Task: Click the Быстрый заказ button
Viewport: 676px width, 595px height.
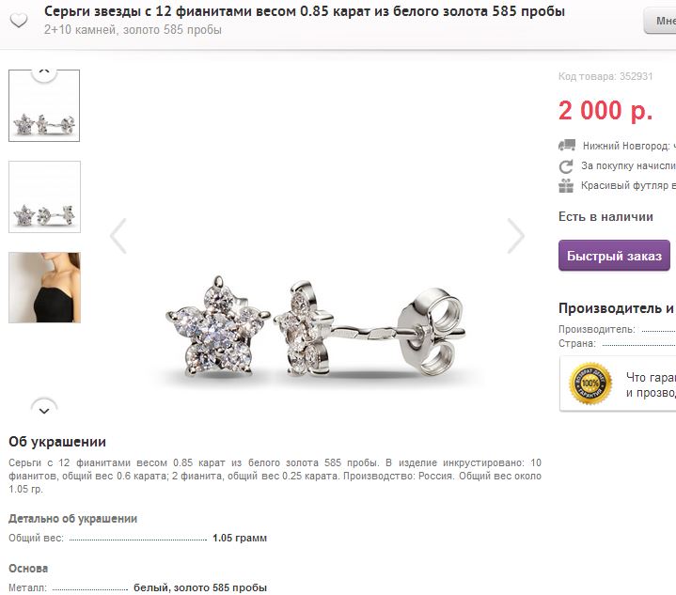Action: (614, 256)
